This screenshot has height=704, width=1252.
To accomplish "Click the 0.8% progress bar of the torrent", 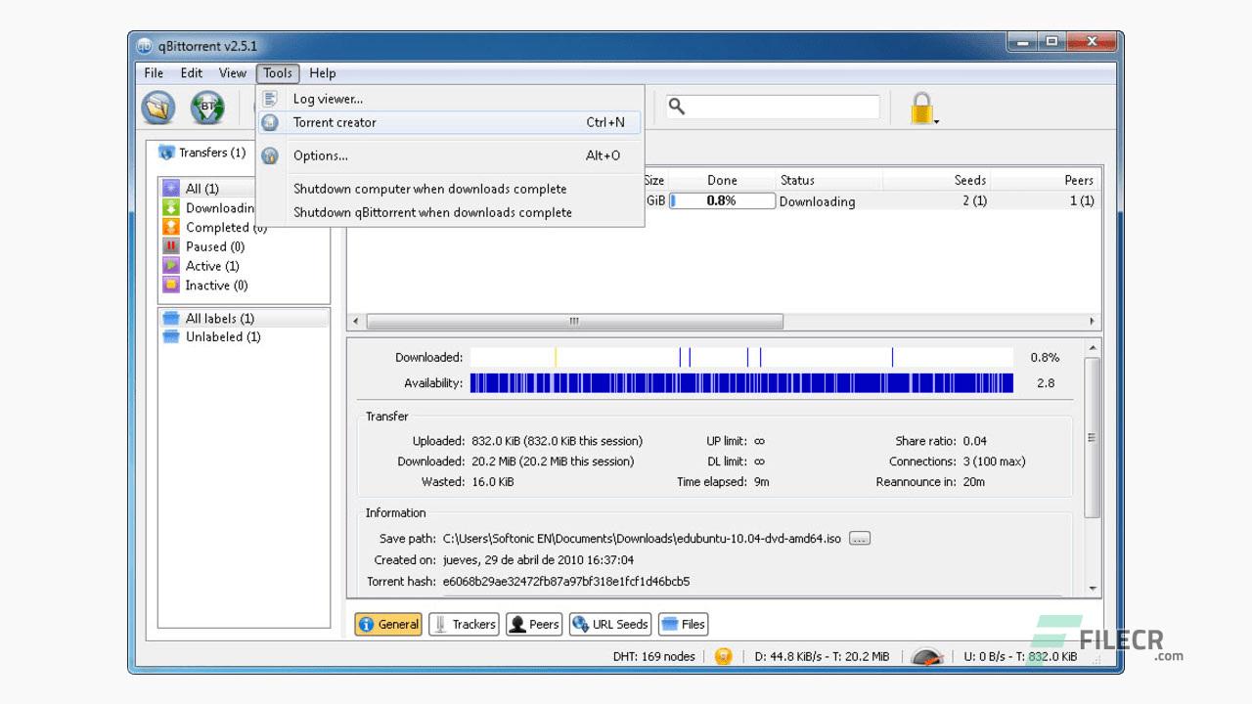I will [722, 200].
